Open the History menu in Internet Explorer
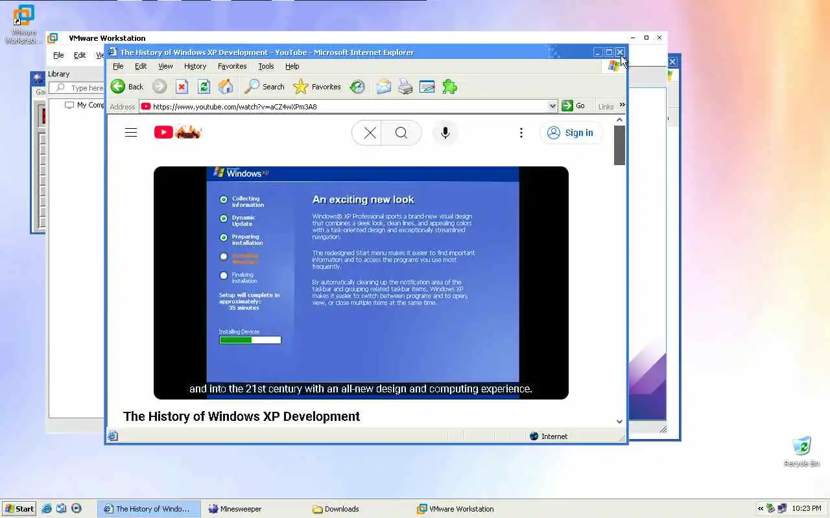830x518 pixels. (x=195, y=66)
